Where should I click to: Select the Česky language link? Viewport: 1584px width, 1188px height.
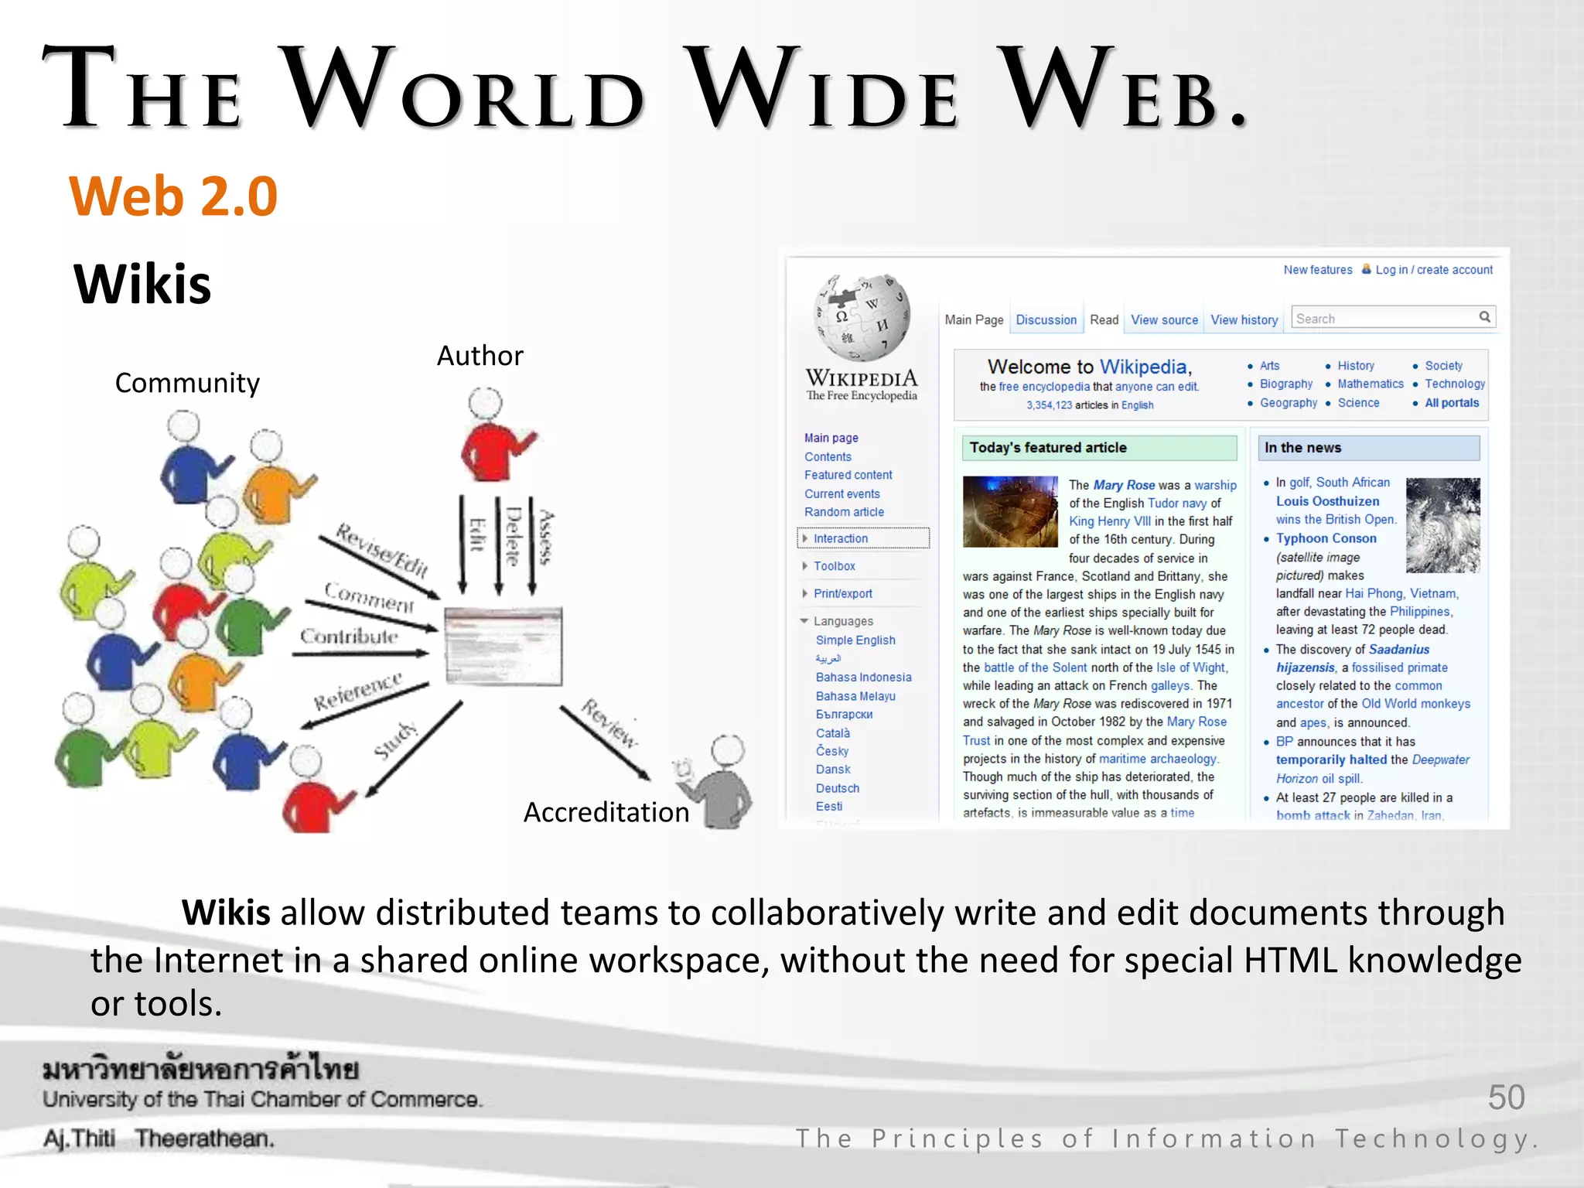[x=831, y=751]
